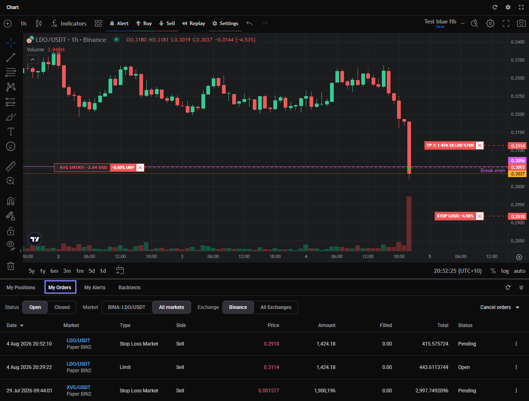Image resolution: width=529 pixels, height=401 pixels.
Task: Toggle chart fullscreen mode in toolbar
Action: coord(506,23)
